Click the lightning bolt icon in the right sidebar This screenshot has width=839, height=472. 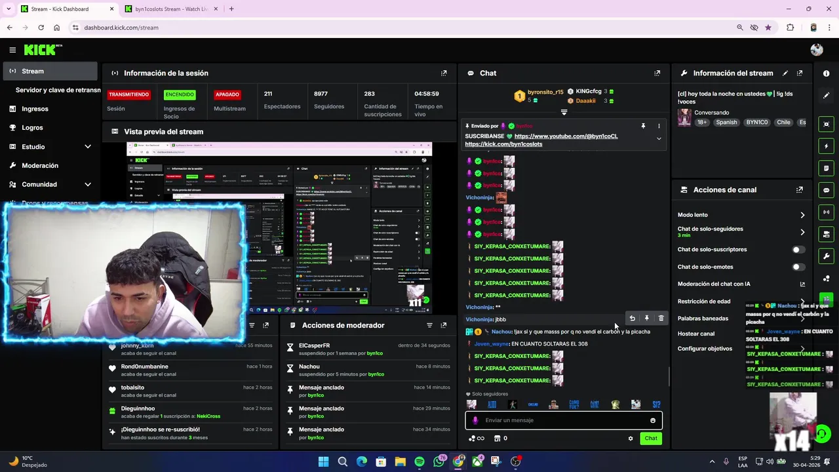click(827, 146)
